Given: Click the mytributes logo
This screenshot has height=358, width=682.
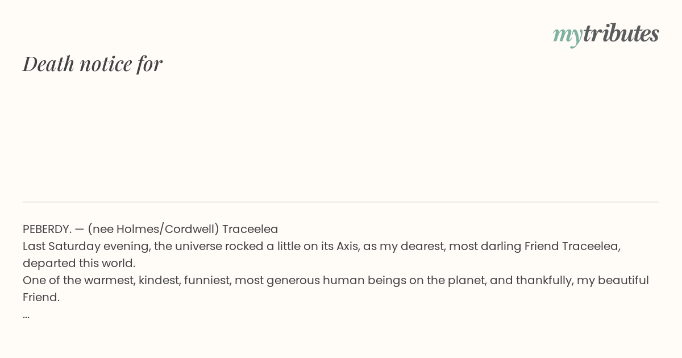Looking at the screenshot, I should tap(606, 34).
